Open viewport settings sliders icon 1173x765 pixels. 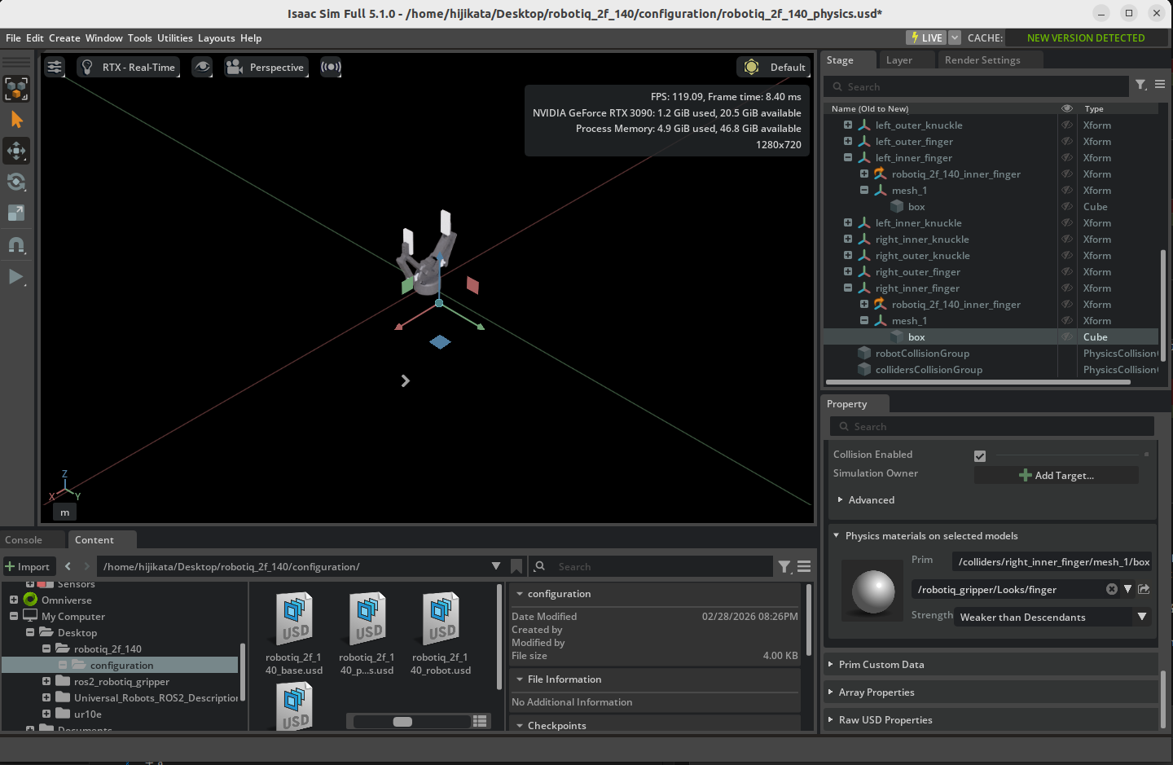[x=55, y=67]
